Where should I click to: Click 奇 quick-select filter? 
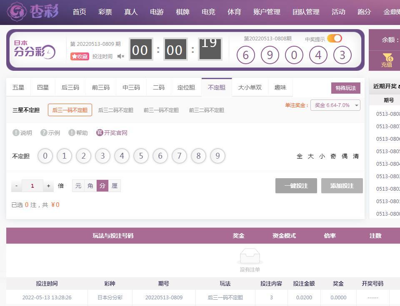pyautogui.click(x=333, y=156)
